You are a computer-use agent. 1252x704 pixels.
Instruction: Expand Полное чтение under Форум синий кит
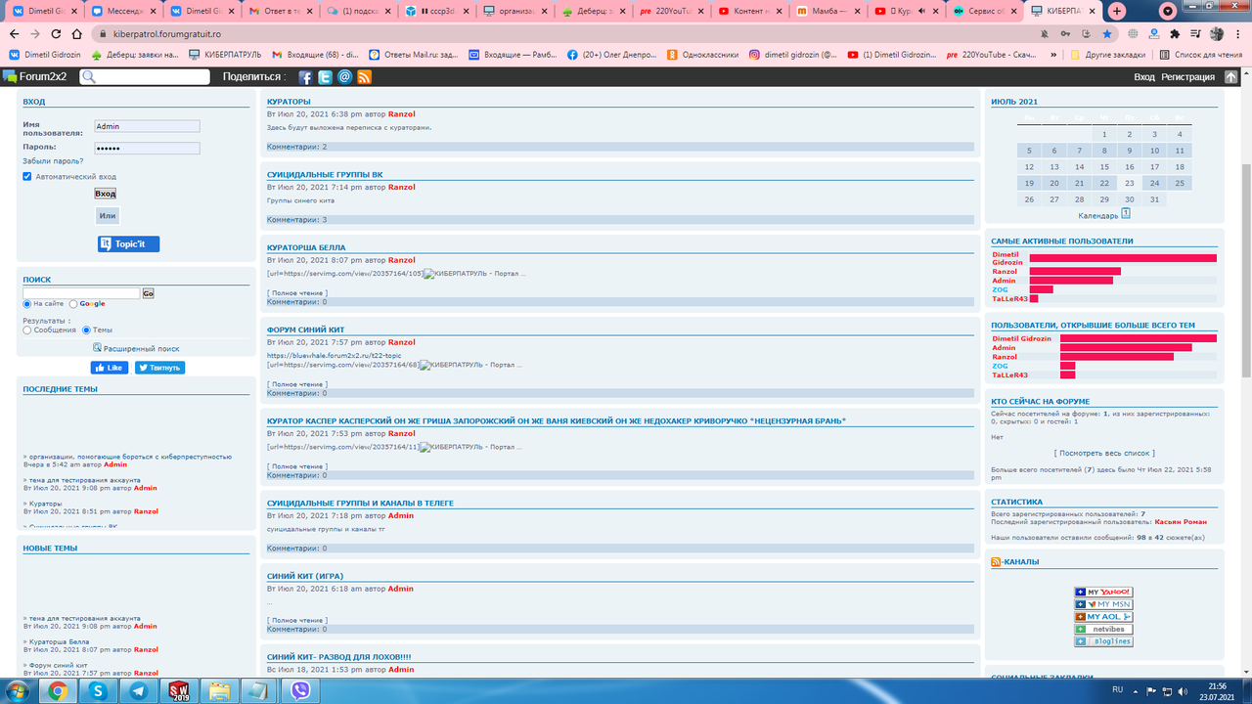[x=297, y=384]
